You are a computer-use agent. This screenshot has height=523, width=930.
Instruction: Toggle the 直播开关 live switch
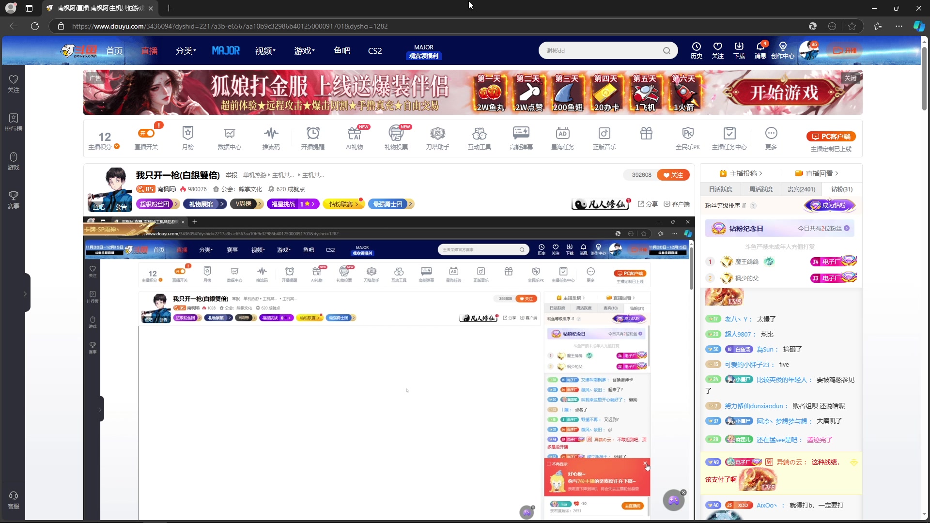pos(146,133)
